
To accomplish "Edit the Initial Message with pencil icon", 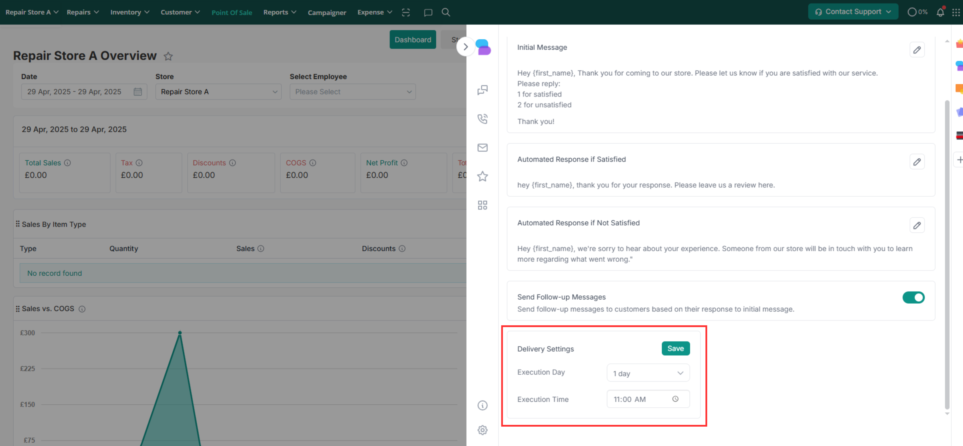I will pos(917,50).
